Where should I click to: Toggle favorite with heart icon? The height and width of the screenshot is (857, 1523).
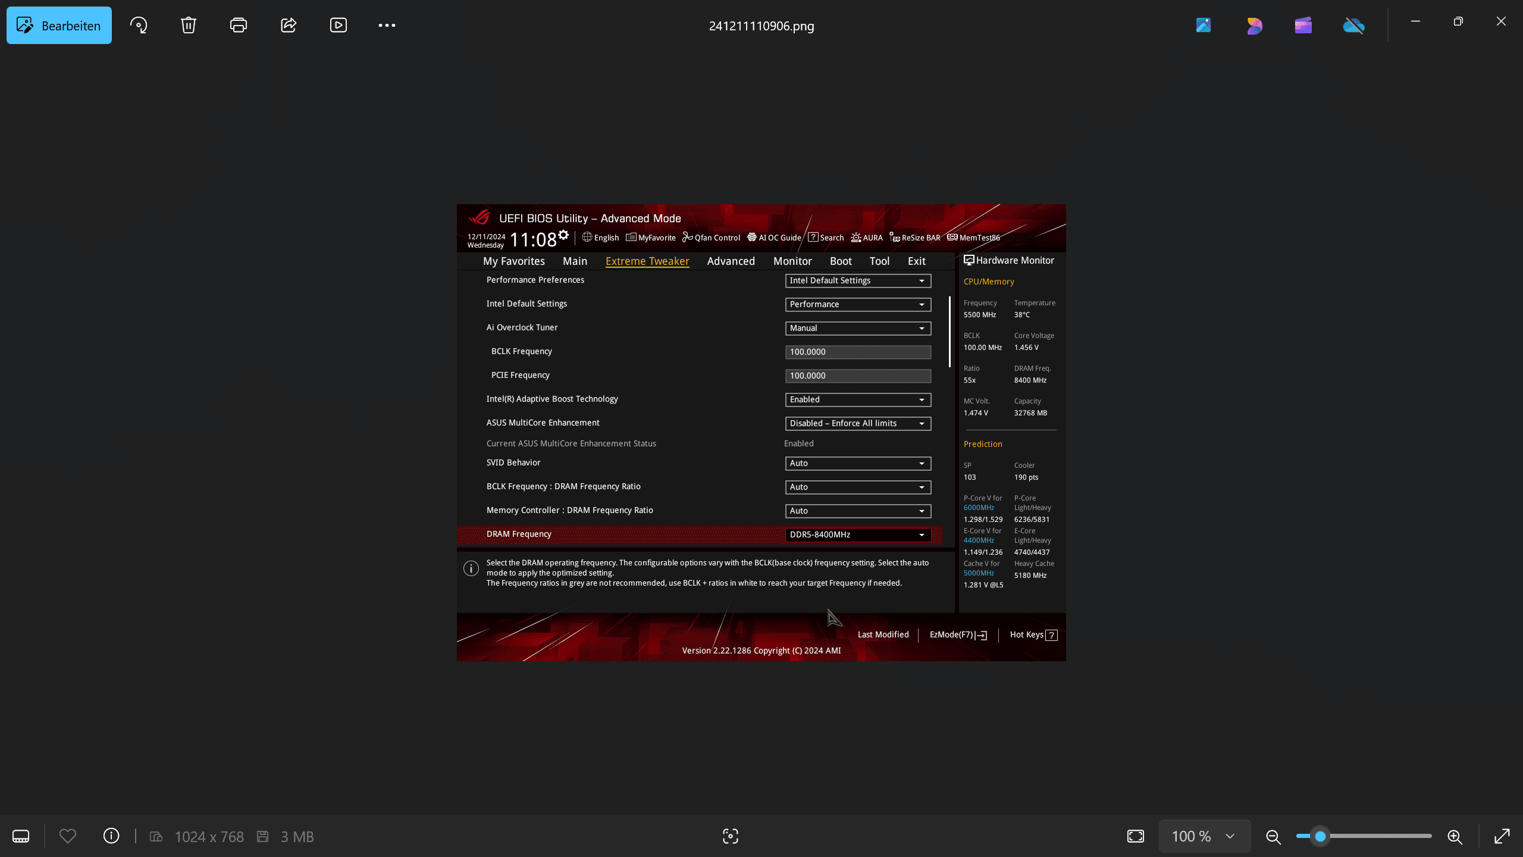click(68, 836)
